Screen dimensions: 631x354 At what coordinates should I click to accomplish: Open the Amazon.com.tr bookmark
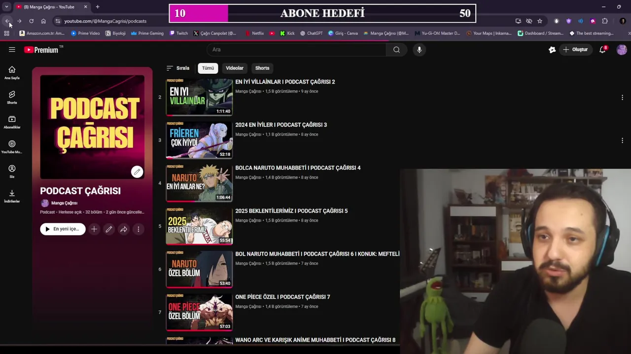tap(42, 33)
